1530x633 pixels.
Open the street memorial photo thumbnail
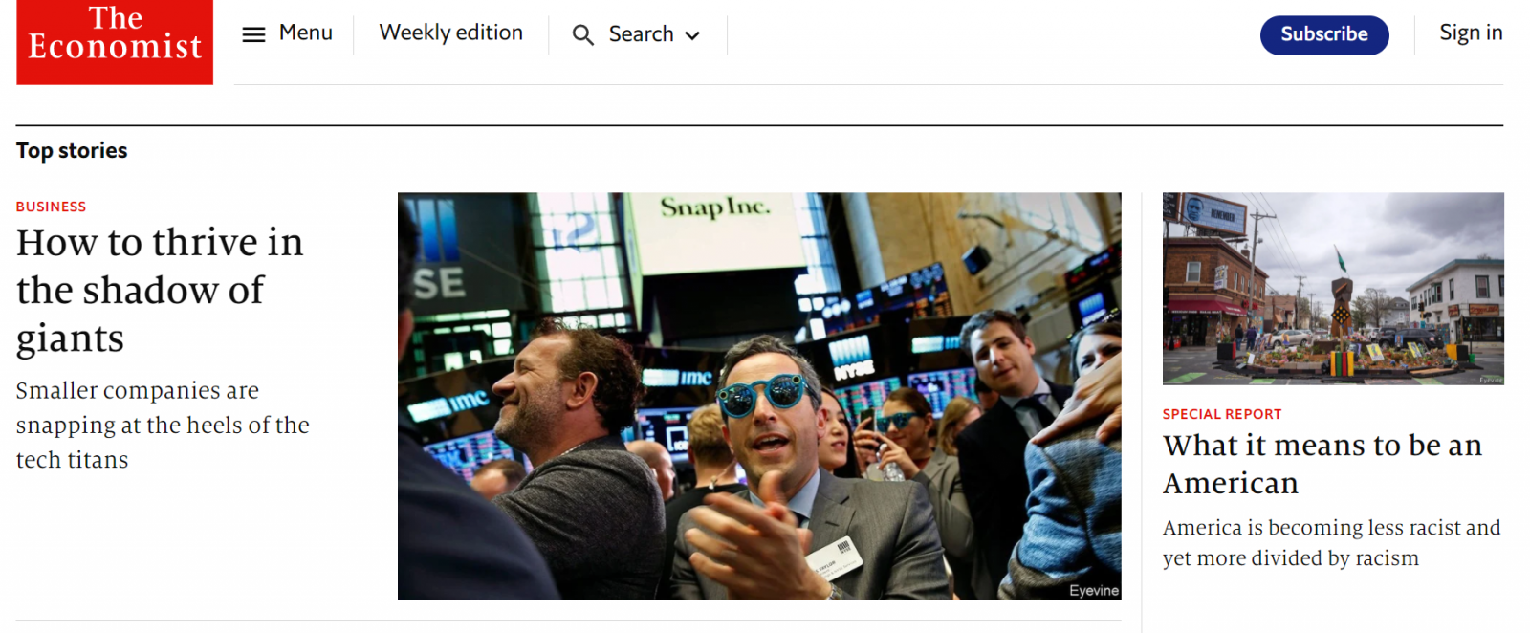tap(1333, 289)
